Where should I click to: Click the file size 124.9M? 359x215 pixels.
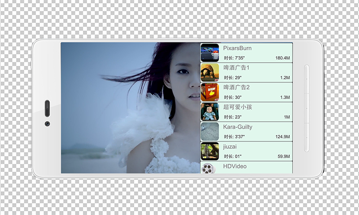point(283,137)
